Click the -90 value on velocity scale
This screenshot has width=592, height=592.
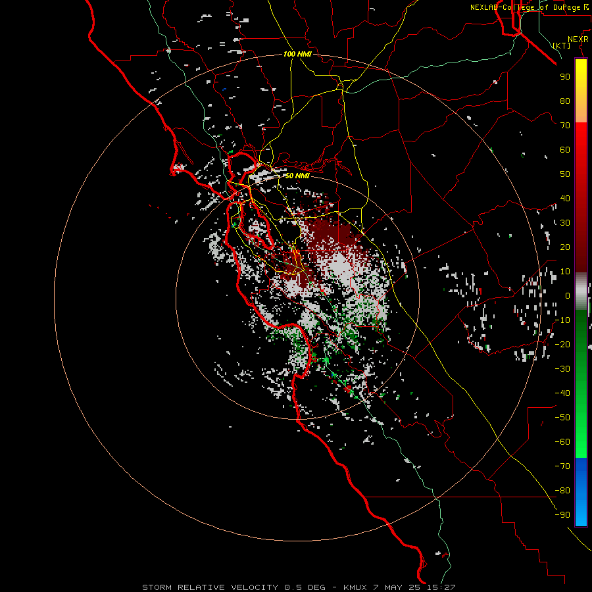coord(562,515)
